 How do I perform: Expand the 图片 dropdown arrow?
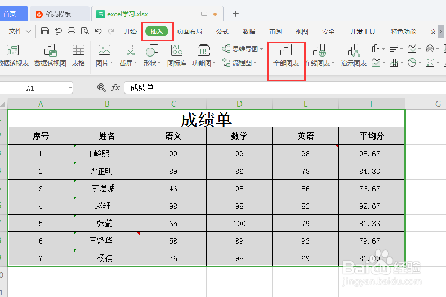[111, 63]
